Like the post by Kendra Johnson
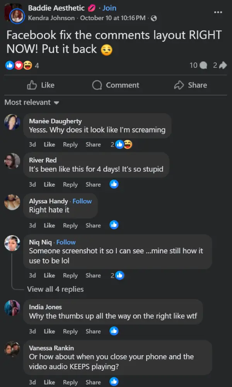This screenshot has height=387, width=232. tap(41, 85)
